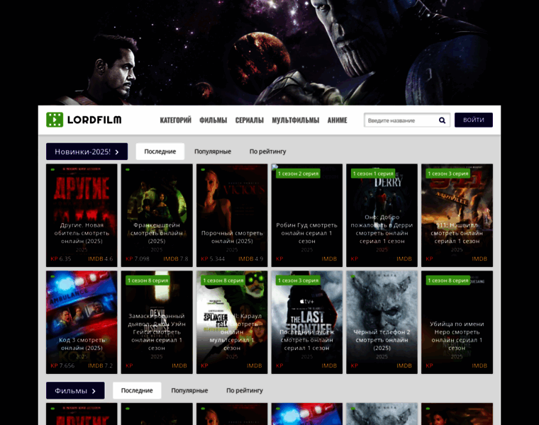Select Последние tab in Новинки-2025 section

[x=160, y=152]
